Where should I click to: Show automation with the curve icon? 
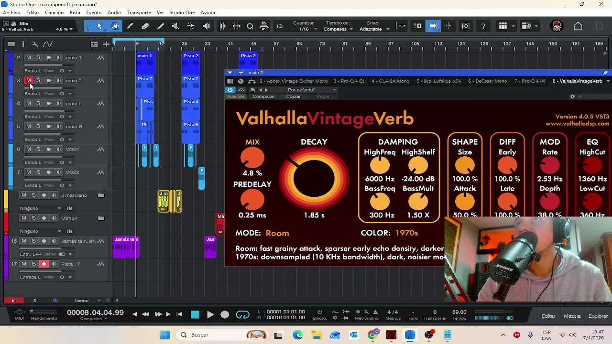pos(48,44)
